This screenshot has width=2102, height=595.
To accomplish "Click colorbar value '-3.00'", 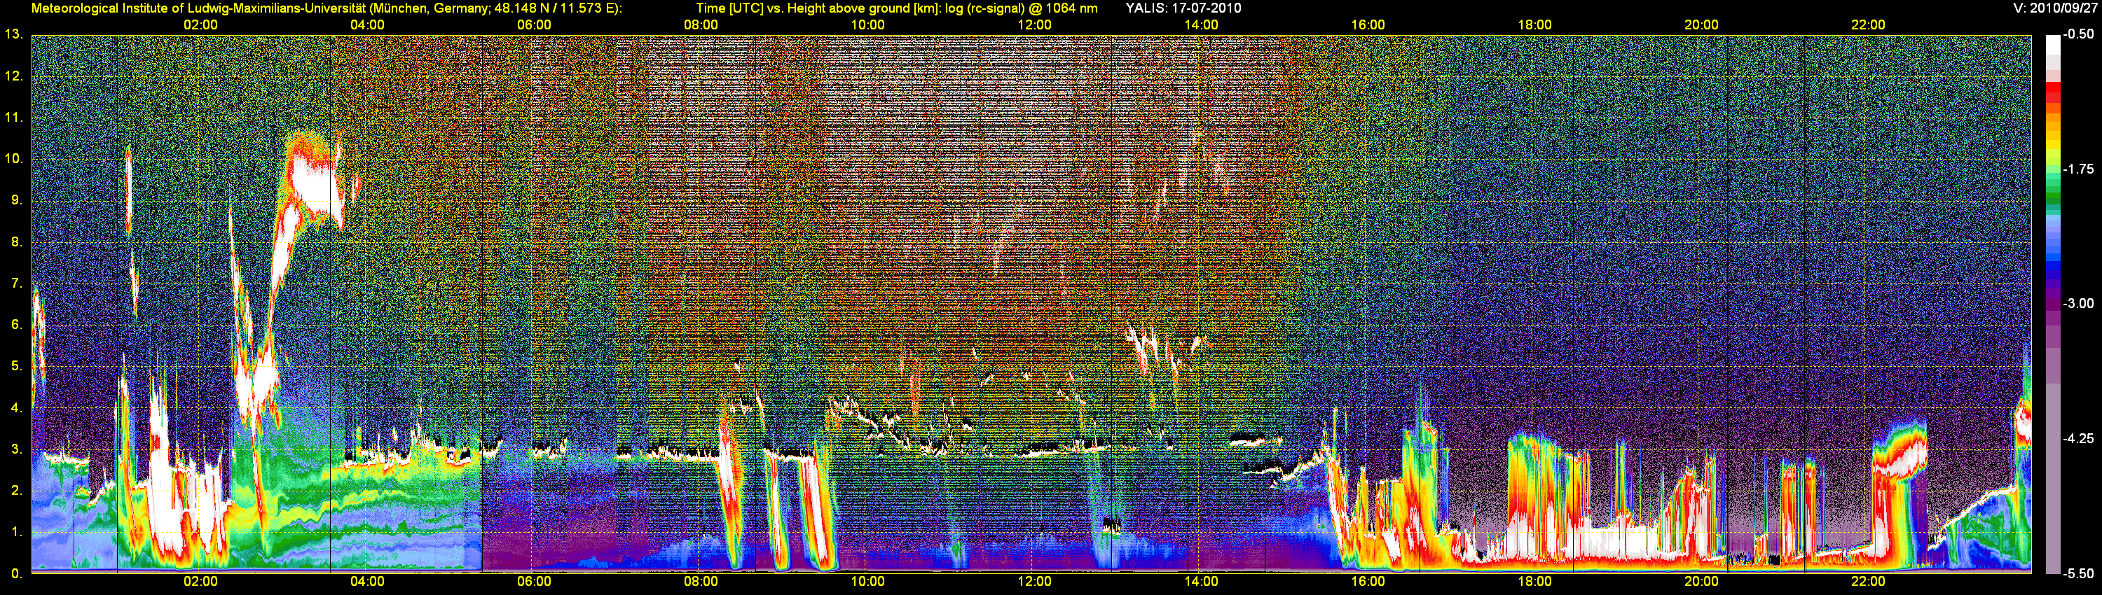I will 2078,303.
